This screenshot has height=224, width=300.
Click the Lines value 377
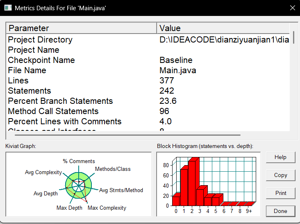167,81
